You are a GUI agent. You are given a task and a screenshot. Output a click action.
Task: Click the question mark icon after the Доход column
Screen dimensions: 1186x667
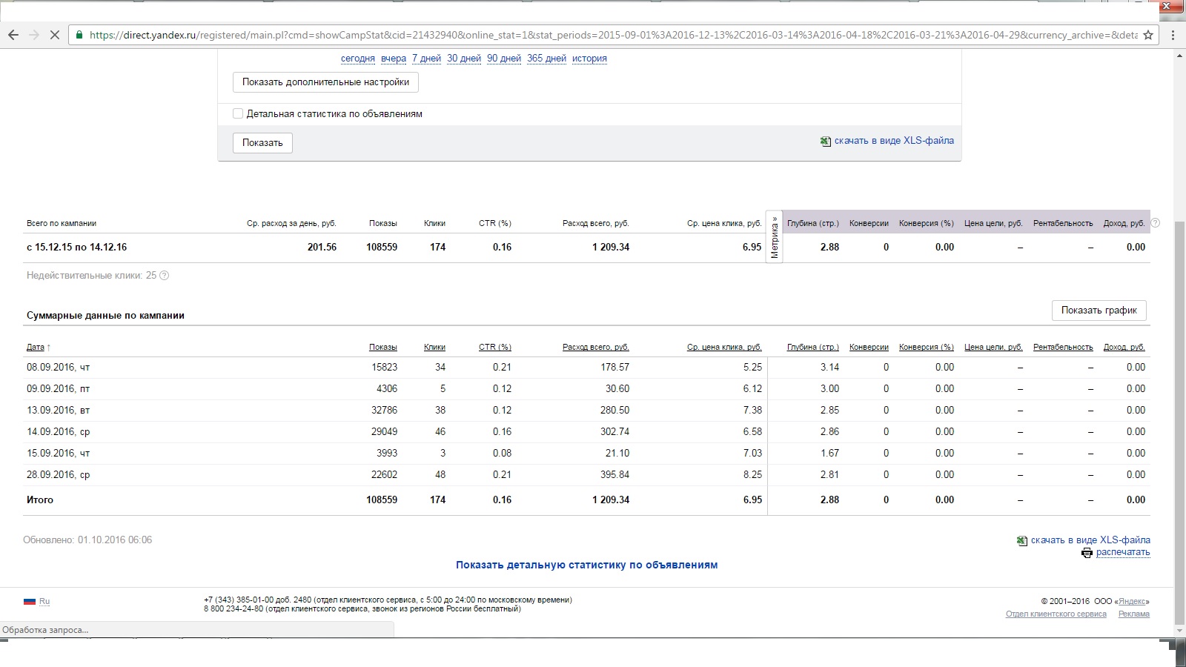pyautogui.click(x=1156, y=223)
